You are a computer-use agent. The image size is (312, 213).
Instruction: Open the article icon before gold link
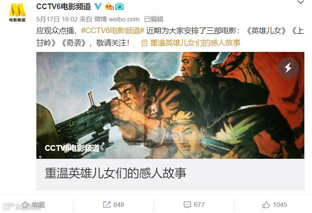coord(144,43)
